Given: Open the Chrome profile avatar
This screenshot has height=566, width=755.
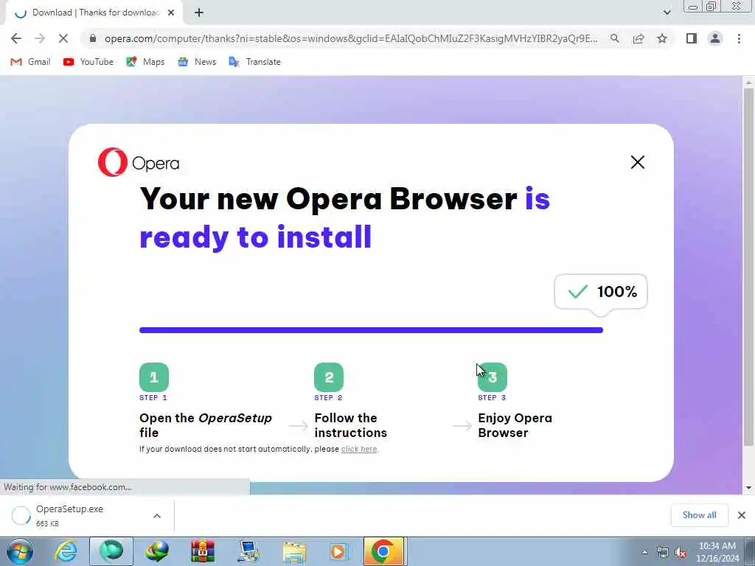Looking at the screenshot, I should [715, 38].
